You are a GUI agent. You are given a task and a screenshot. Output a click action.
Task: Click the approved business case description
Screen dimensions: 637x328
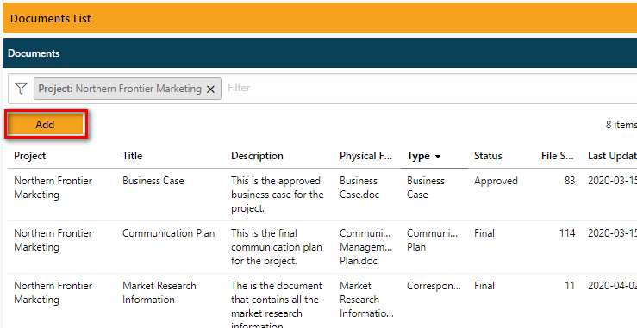coord(278,195)
